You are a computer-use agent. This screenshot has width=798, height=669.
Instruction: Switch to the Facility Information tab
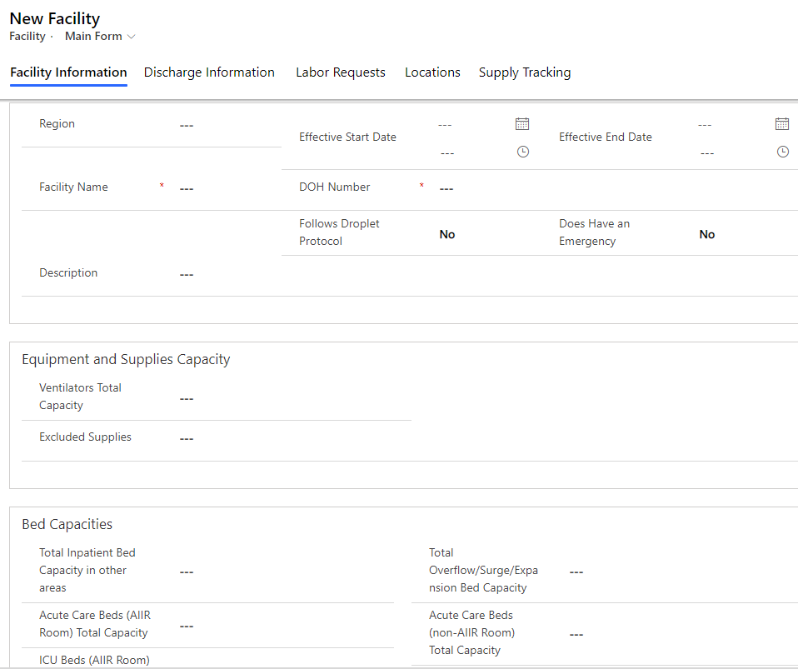point(68,72)
